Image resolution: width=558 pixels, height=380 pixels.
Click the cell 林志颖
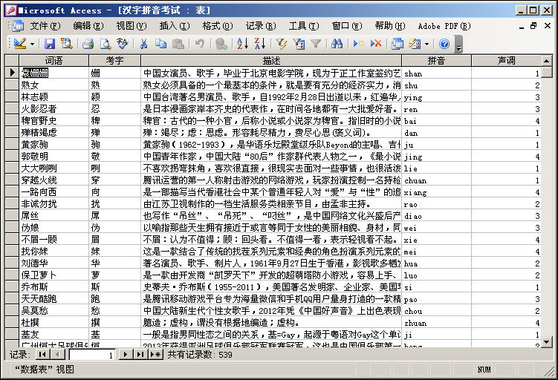54,97
